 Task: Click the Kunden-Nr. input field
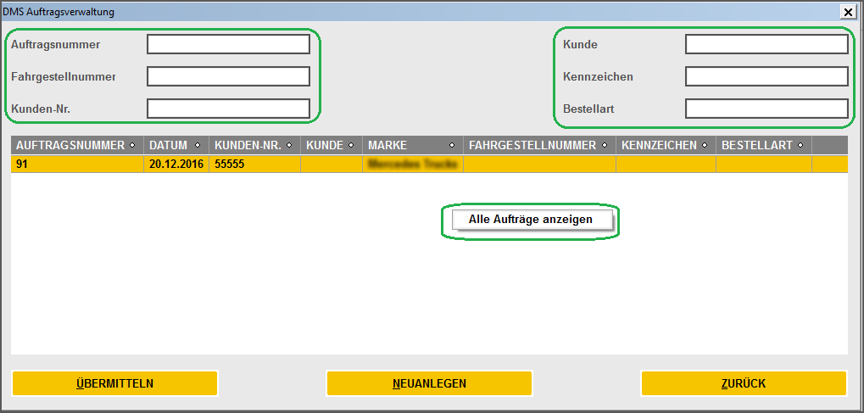point(228,109)
